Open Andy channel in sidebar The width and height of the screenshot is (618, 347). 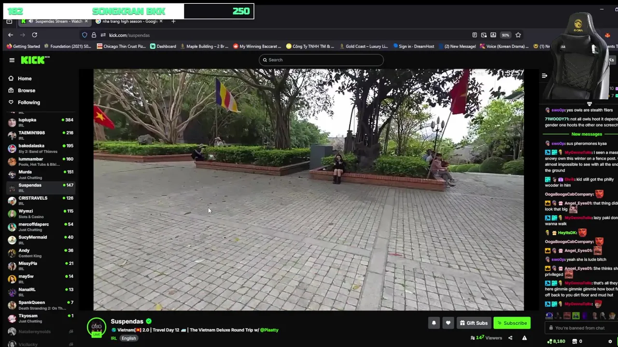tap(41, 253)
